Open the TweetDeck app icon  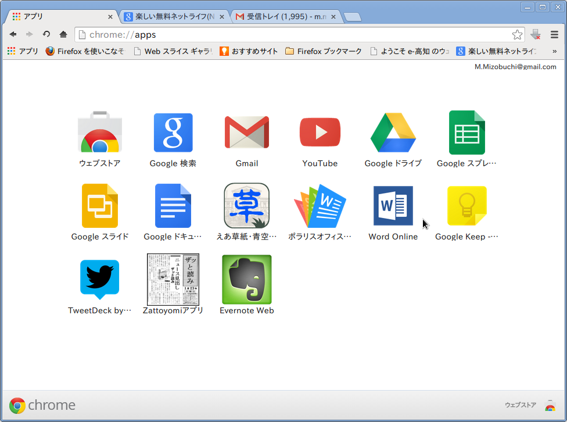100,280
